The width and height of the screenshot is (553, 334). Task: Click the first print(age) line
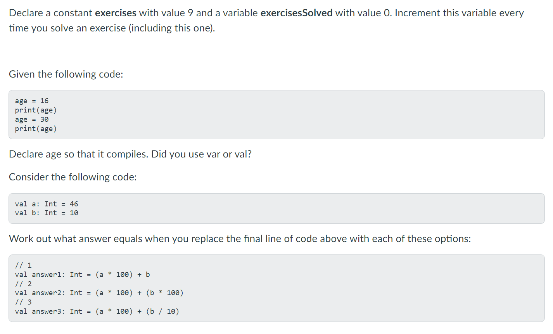coord(36,110)
